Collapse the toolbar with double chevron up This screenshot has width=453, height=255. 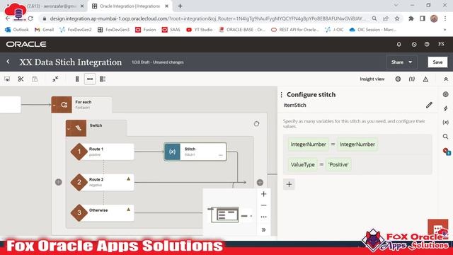pyautogui.click(x=446, y=79)
